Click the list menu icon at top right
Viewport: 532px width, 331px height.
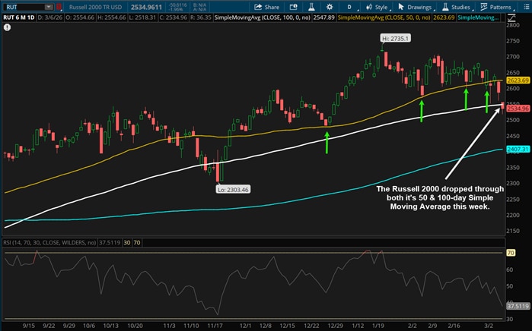(526, 7)
